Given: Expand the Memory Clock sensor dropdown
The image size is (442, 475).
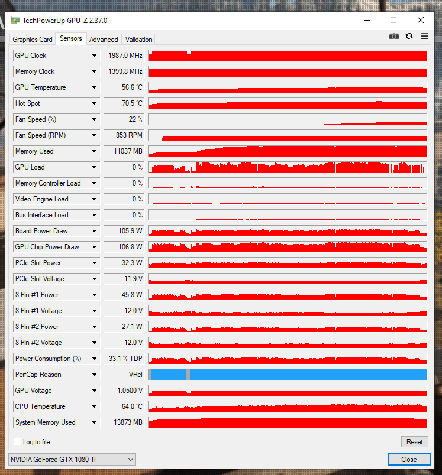Looking at the screenshot, I should click(x=94, y=71).
